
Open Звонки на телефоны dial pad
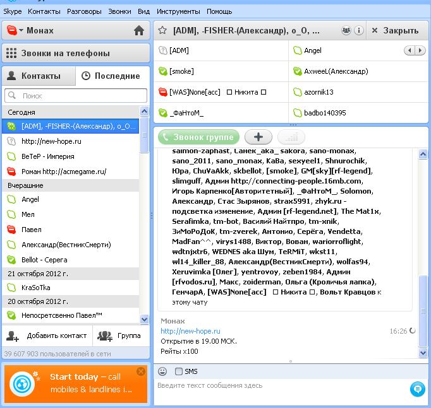pos(76,53)
